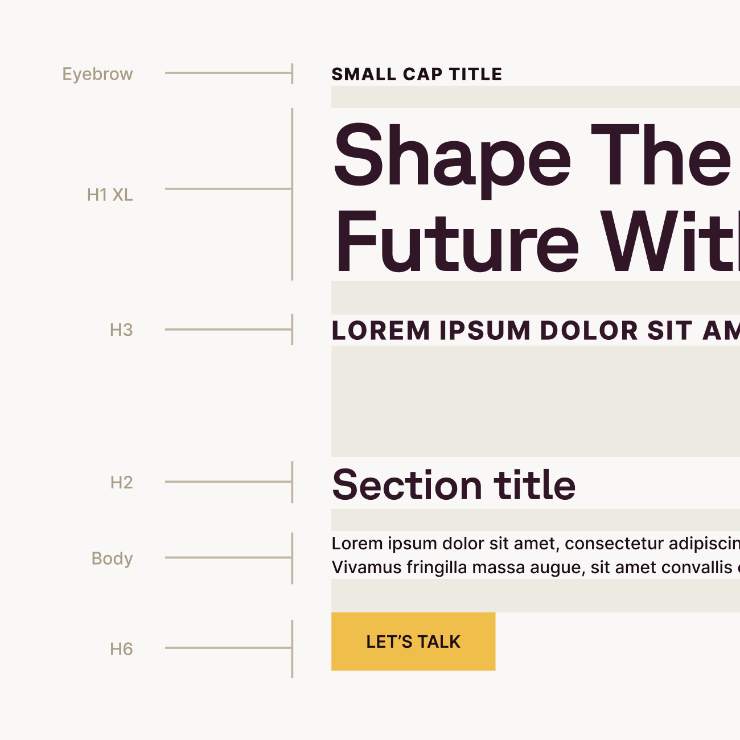This screenshot has height=740, width=740.
Task: Click the bracket line beside Eyebrow label
Action: click(x=229, y=73)
